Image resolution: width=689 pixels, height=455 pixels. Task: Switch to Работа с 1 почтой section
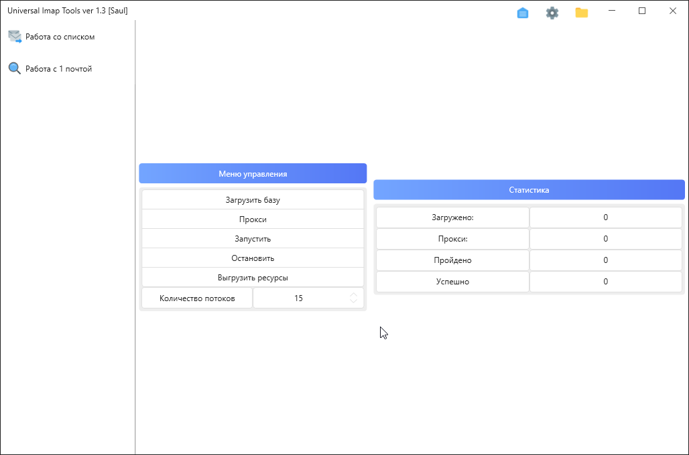[58, 69]
